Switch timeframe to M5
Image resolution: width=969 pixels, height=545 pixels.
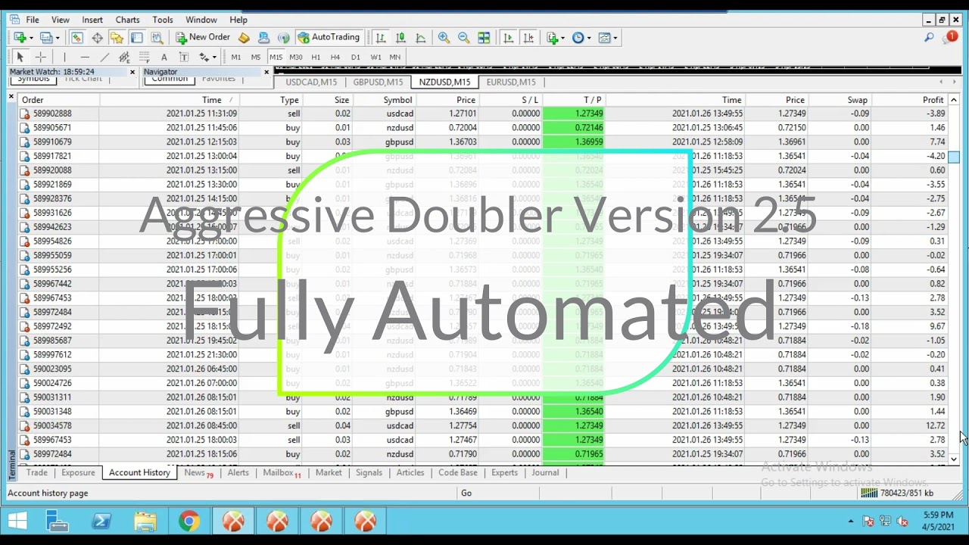click(x=256, y=57)
